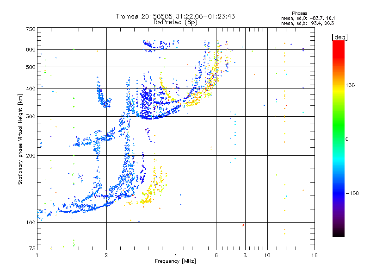Image resolution: width=370 pixels, height=278 pixels.
Task: Click the y-axis tick label '400'
Action: (31, 89)
